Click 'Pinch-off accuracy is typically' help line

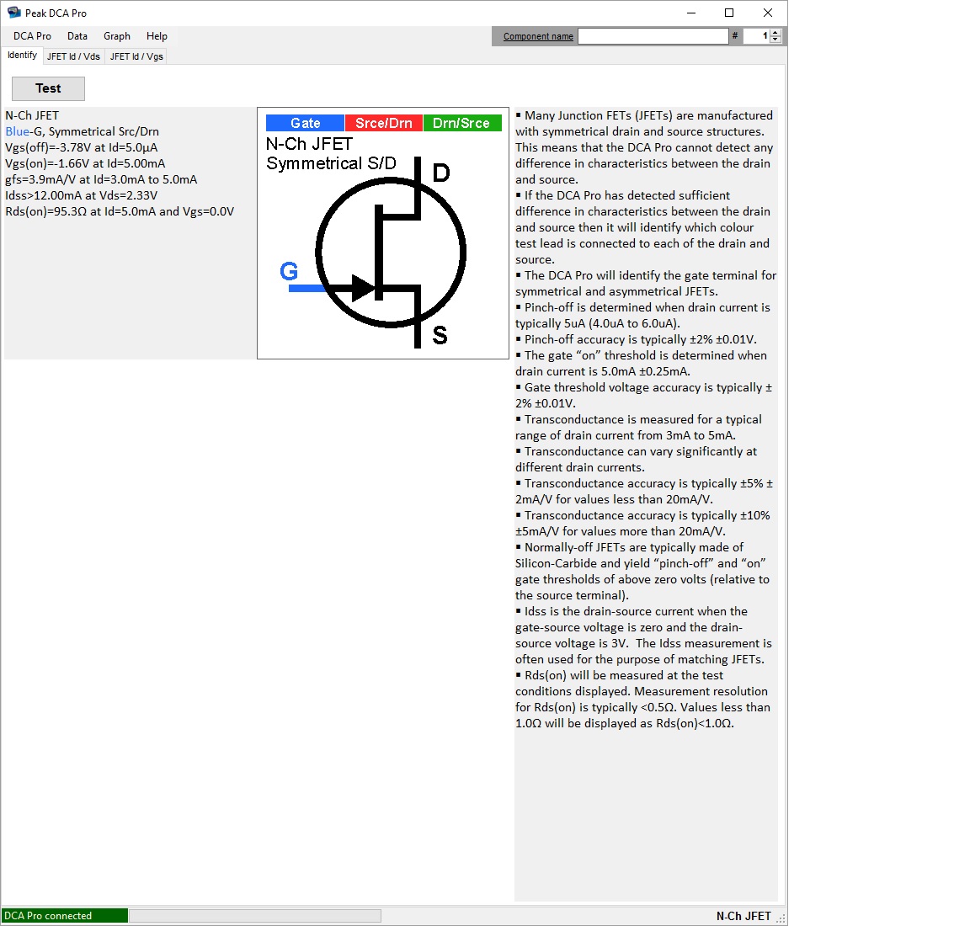point(637,339)
